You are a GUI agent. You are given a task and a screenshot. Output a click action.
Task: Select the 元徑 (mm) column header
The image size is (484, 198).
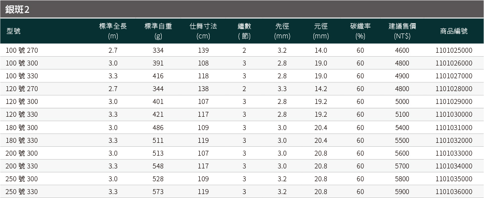pyautogui.click(x=321, y=31)
